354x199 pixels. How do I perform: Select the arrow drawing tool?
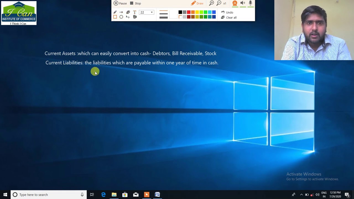pos(121,12)
